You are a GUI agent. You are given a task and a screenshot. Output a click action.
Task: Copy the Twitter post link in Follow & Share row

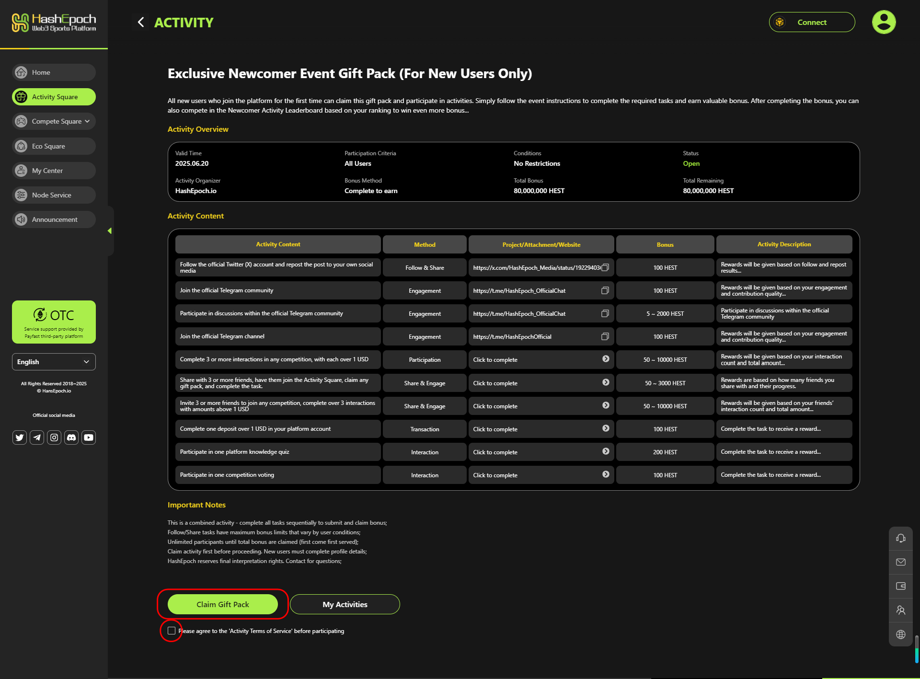[605, 267]
